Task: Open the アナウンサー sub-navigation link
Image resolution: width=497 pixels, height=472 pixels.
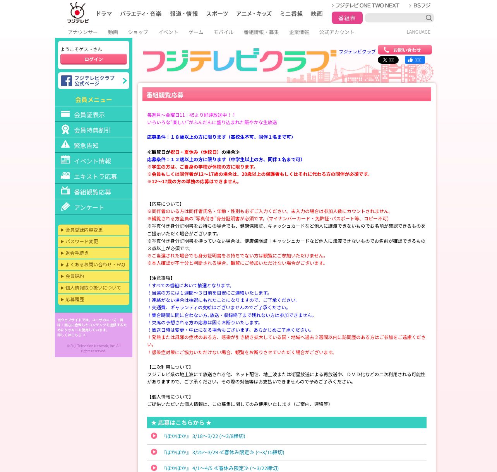Action: [x=83, y=32]
